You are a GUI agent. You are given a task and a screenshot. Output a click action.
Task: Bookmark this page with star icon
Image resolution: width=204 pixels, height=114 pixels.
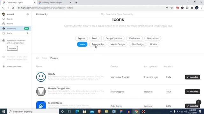click(x=171, y=8)
